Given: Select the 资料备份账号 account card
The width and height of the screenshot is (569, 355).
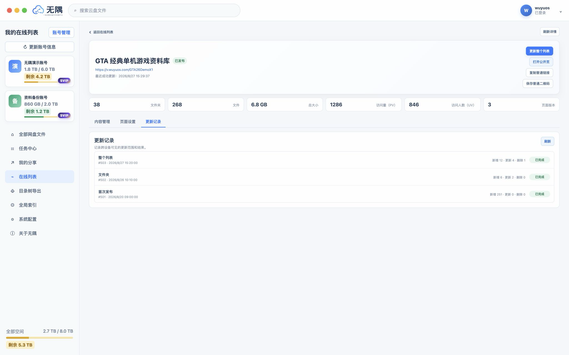Looking at the screenshot, I should click(39, 106).
